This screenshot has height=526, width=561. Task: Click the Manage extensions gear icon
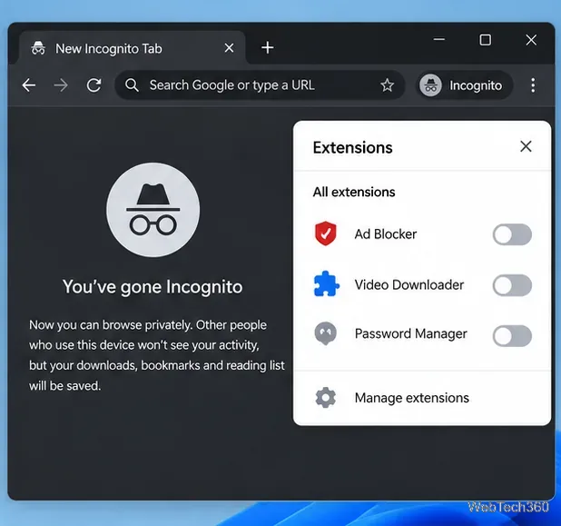click(326, 398)
